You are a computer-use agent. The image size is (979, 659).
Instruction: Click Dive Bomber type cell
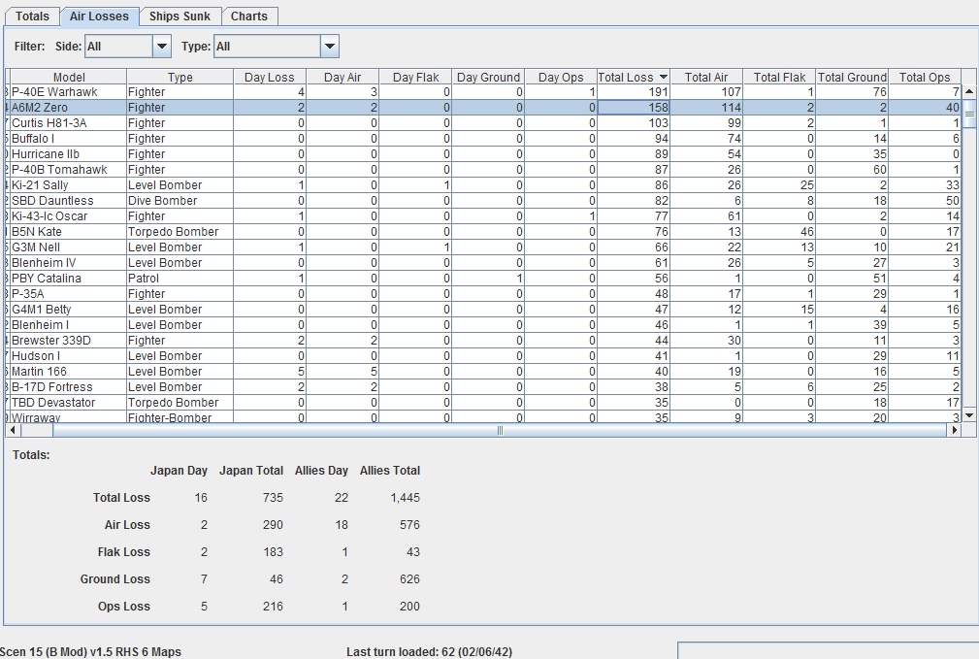pyautogui.click(x=179, y=201)
